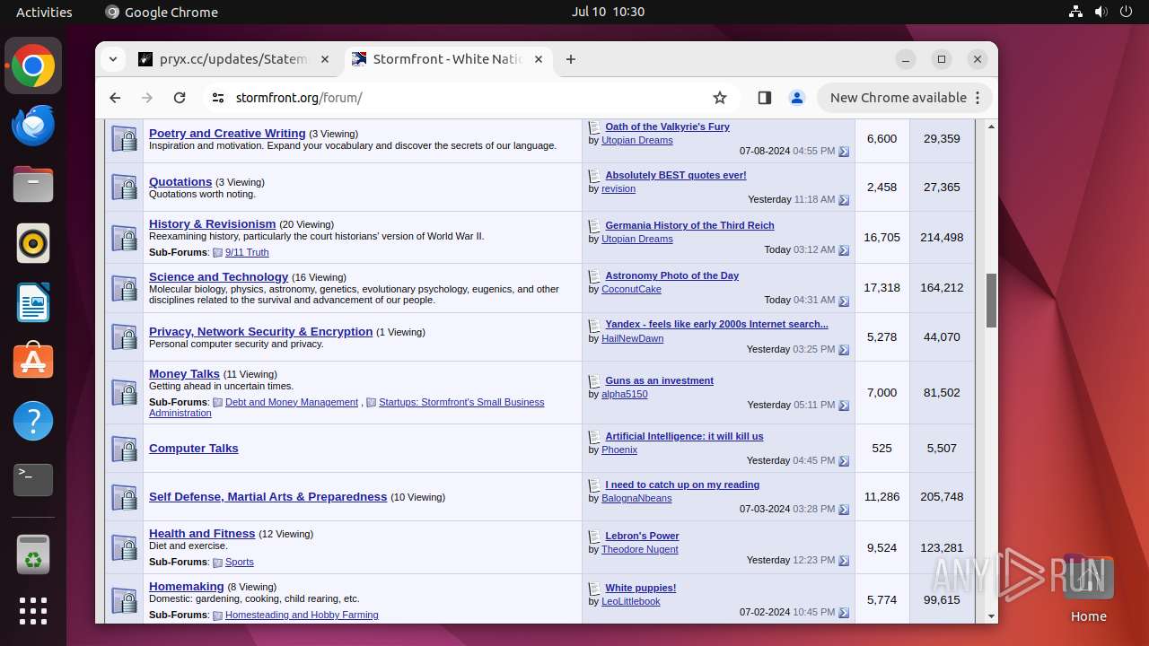Open Computer Talks forum

coord(193,448)
